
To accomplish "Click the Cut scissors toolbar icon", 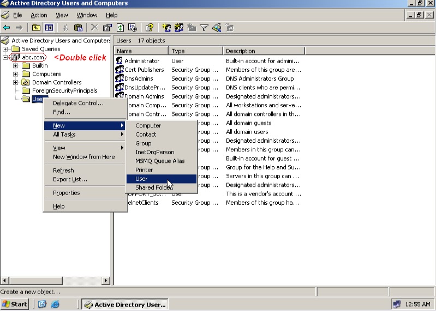I will [65, 27].
